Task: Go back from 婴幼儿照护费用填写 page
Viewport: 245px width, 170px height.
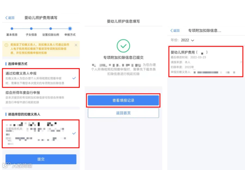Action: coord(10,18)
